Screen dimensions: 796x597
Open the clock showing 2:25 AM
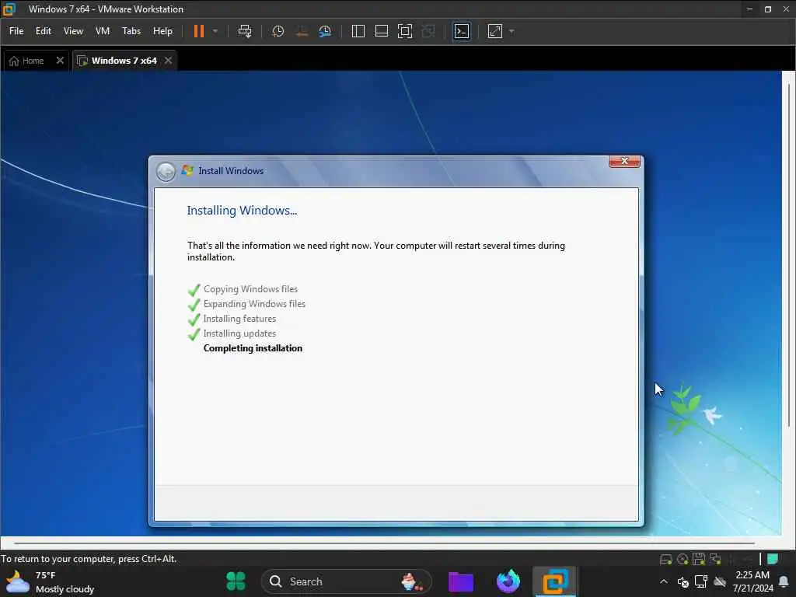(752, 581)
